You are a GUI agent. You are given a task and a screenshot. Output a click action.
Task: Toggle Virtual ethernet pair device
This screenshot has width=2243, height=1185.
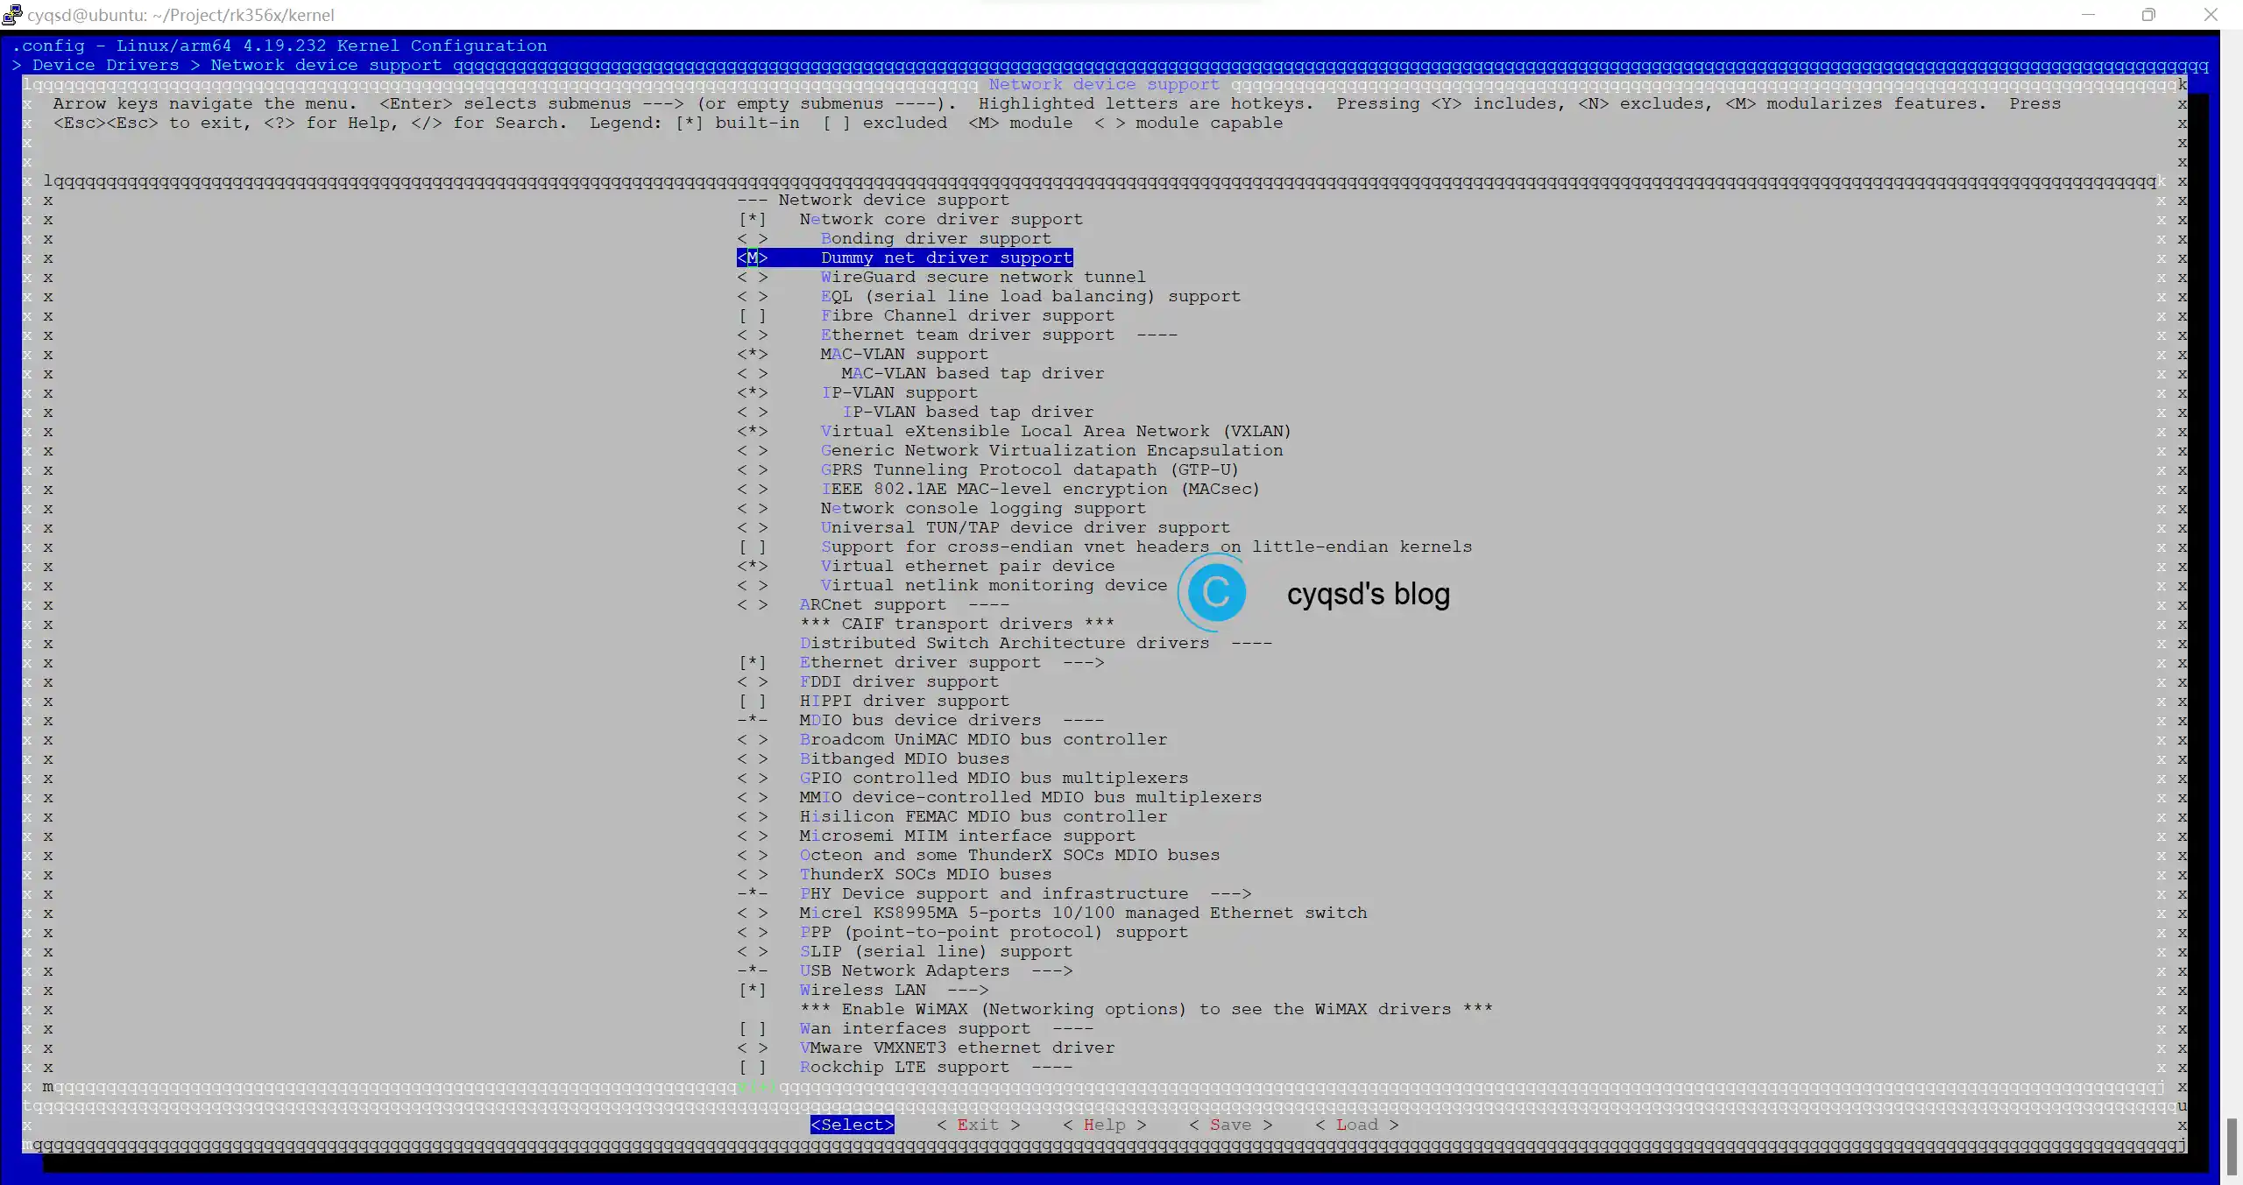[x=752, y=567]
